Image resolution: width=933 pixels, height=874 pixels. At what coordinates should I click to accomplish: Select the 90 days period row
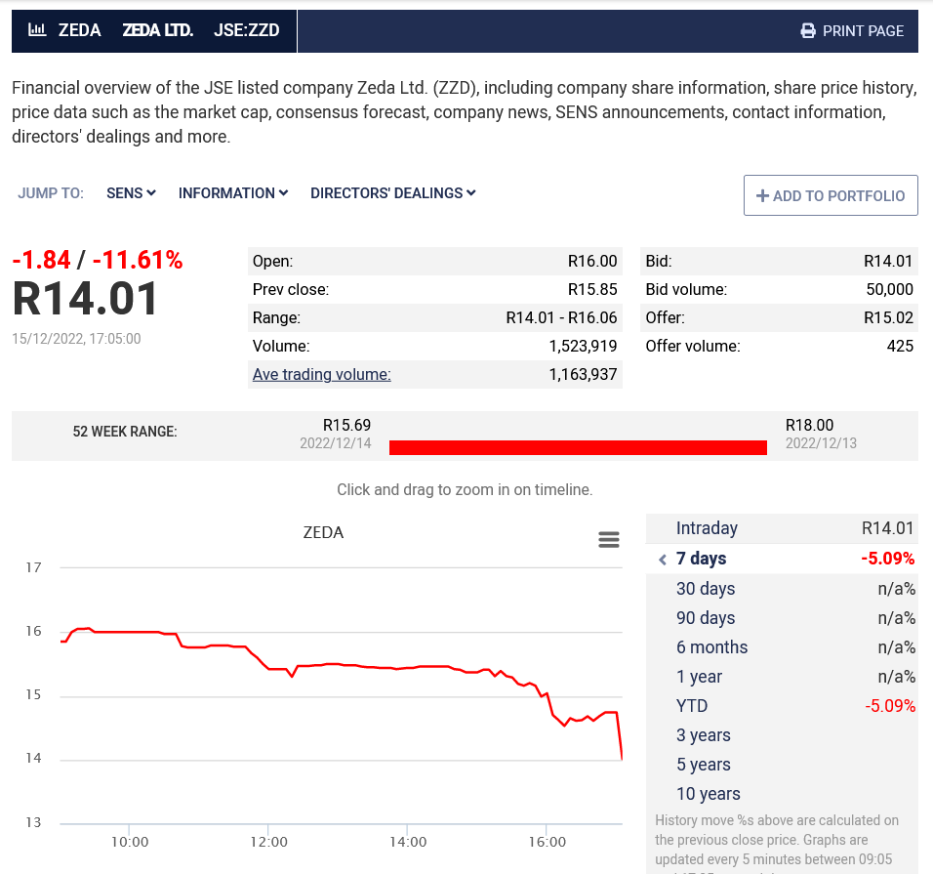tap(782, 618)
